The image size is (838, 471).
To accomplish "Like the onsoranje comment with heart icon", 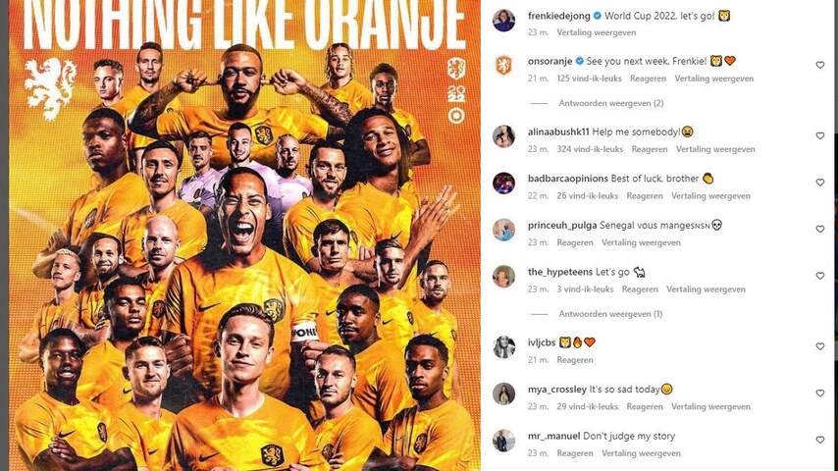I will (819, 65).
